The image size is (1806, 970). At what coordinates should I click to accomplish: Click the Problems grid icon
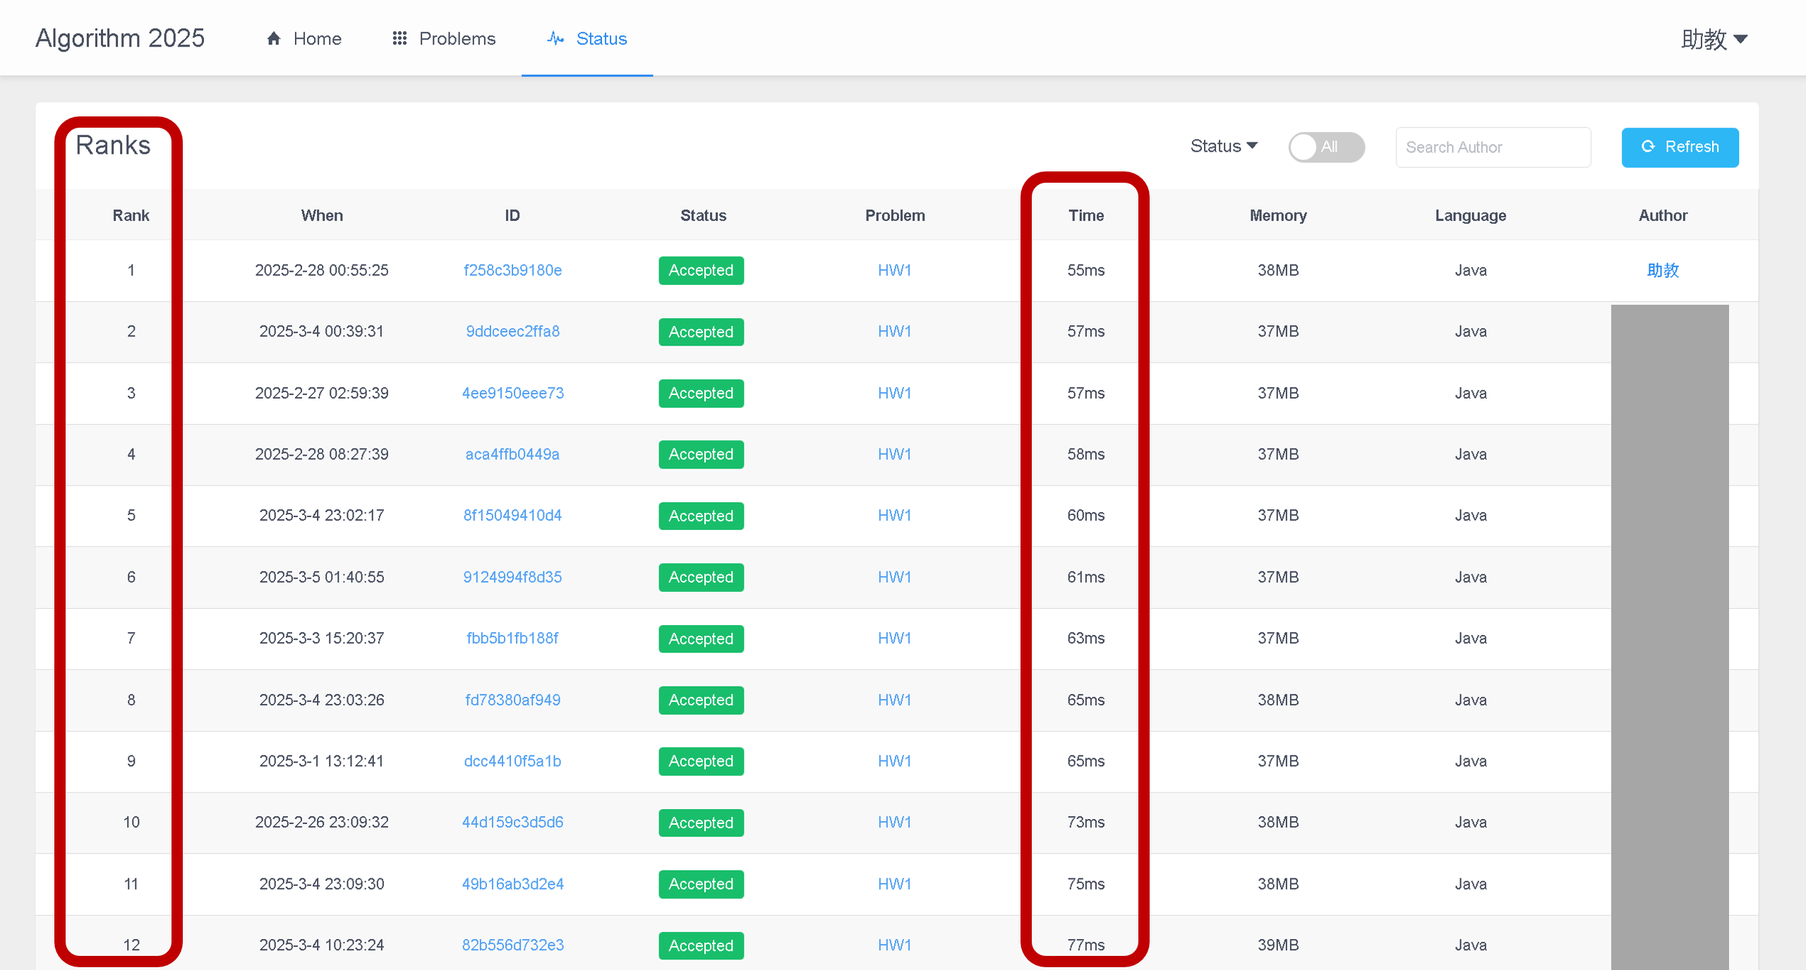[399, 39]
